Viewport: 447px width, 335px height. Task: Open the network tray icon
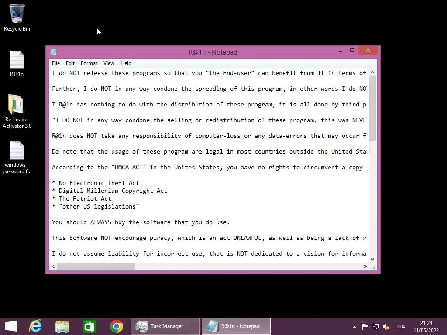376,326
